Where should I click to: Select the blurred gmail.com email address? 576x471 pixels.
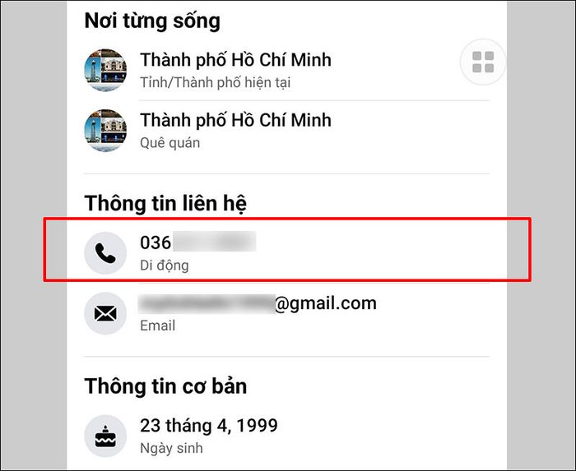click(258, 304)
